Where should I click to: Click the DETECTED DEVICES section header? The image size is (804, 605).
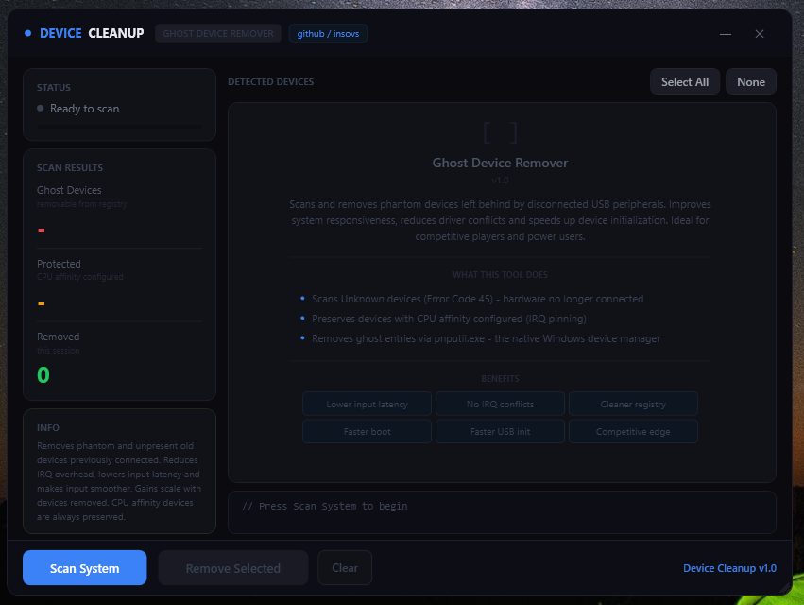point(271,81)
